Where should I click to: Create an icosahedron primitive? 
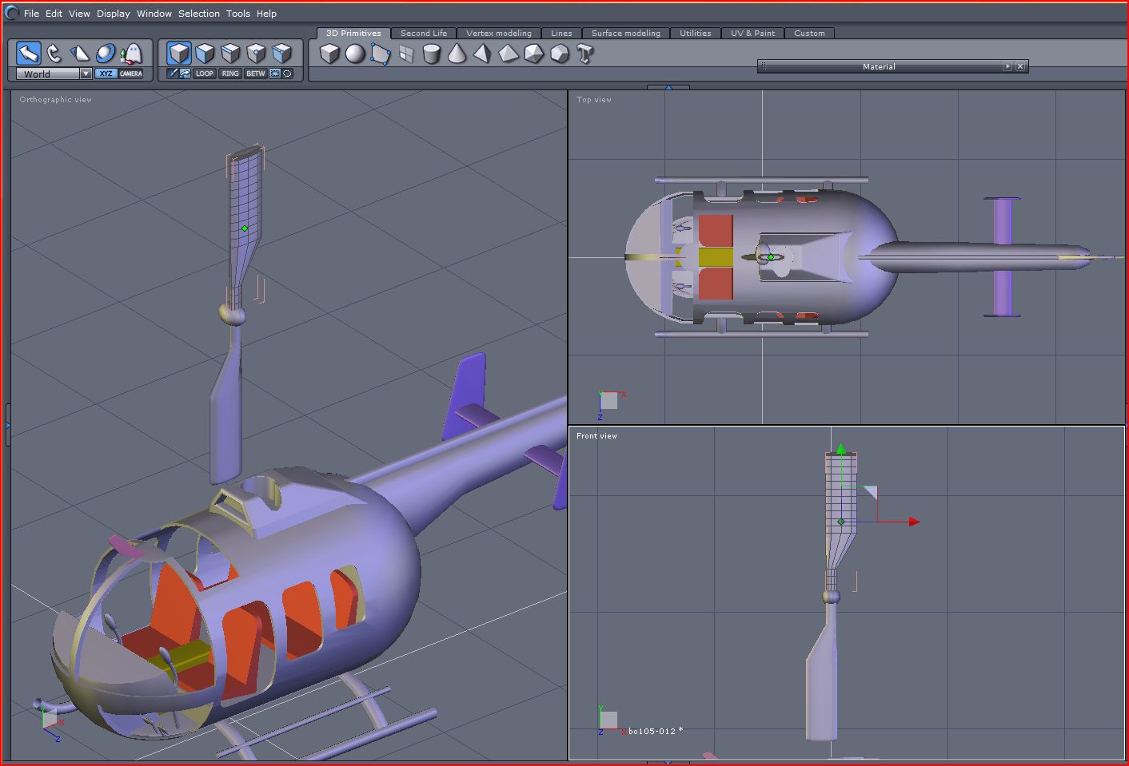[x=534, y=54]
